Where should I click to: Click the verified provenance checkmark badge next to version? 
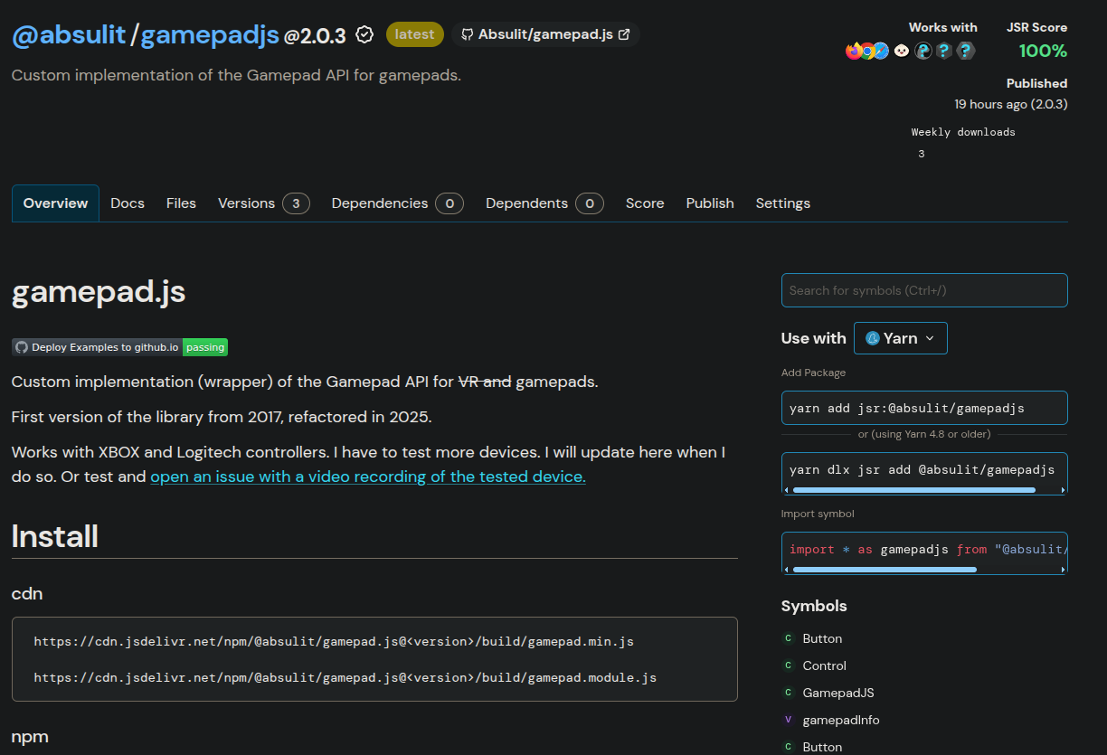click(x=365, y=35)
